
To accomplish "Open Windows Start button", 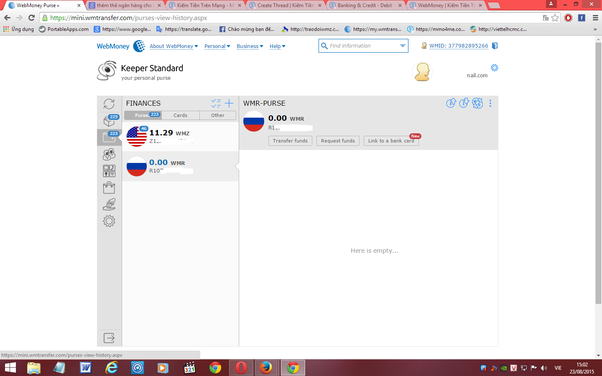I will pos(10,368).
